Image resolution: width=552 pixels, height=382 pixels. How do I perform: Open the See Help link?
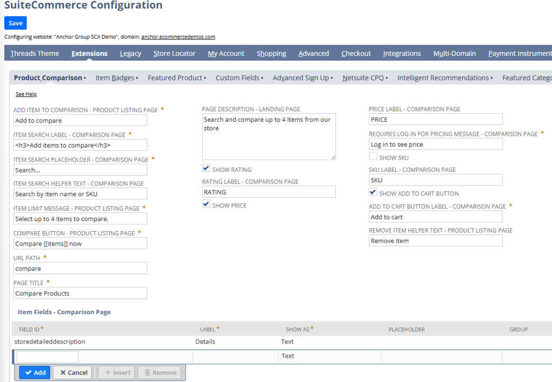click(26, 94)
